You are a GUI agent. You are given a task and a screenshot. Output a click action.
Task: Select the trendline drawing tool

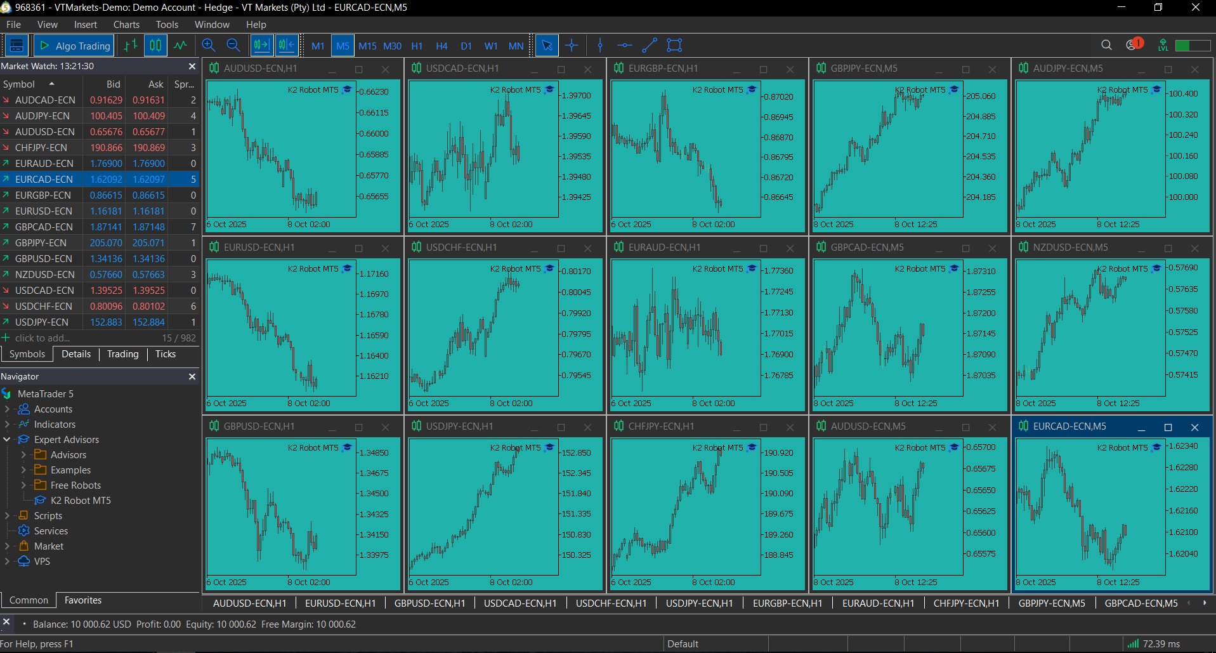click(650, 46)
